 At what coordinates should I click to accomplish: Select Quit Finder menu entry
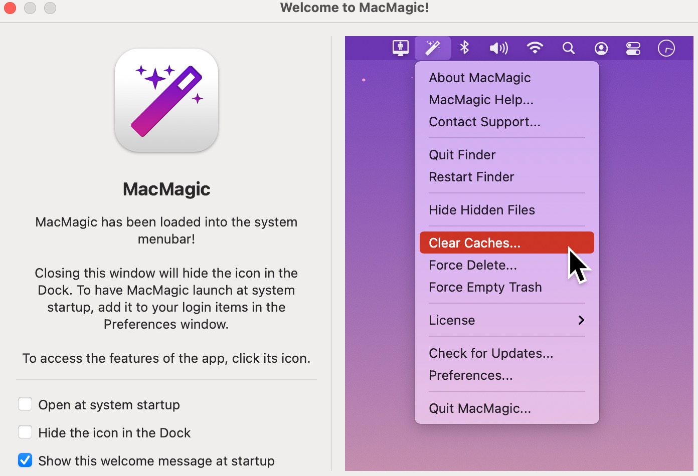[507, 155]
